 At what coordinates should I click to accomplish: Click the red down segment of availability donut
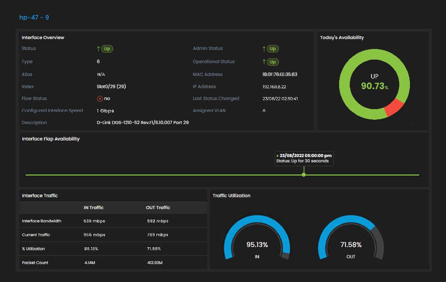[394, 107]
